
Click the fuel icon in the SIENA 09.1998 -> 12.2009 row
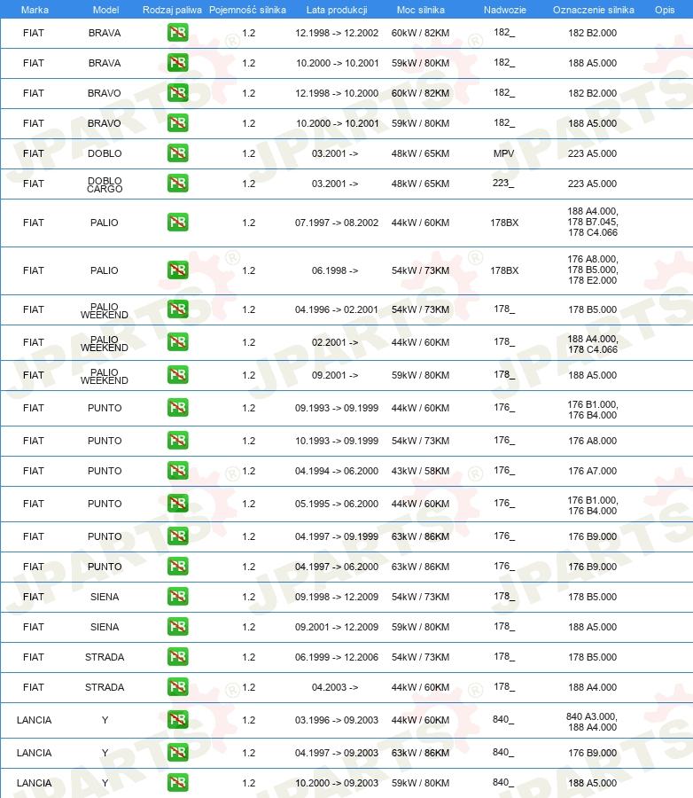click(177, 597)
